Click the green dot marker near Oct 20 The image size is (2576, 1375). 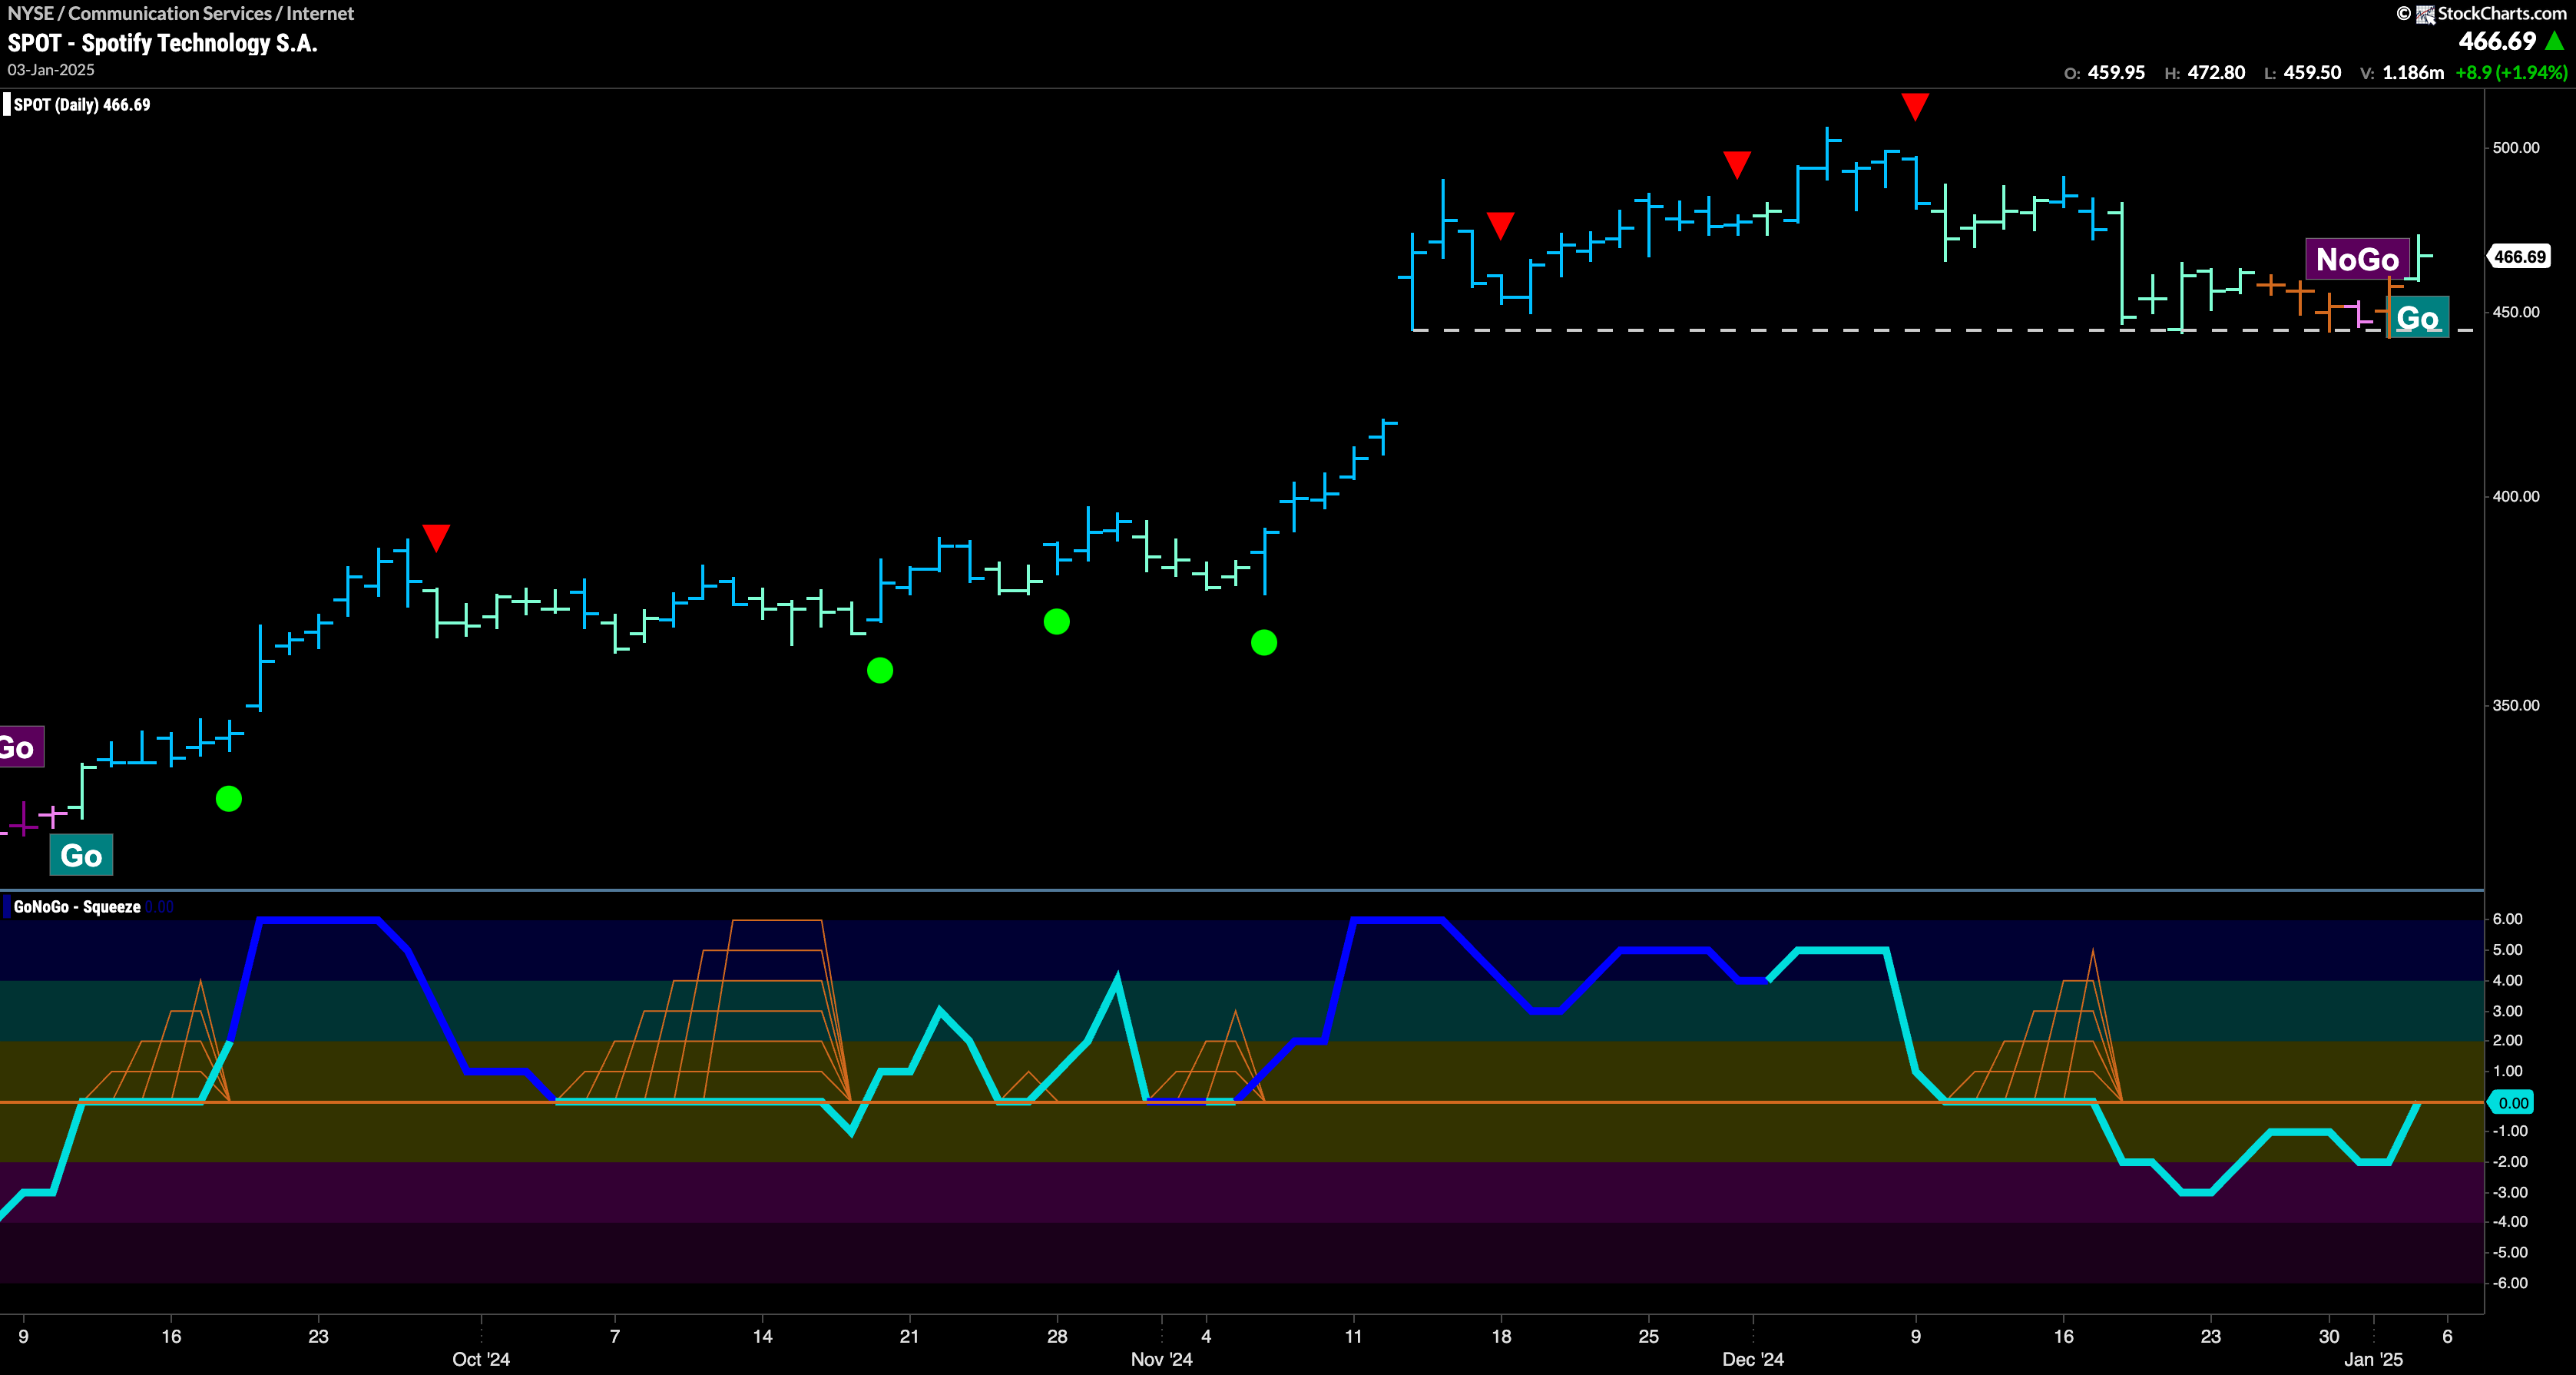coord(880,670)
